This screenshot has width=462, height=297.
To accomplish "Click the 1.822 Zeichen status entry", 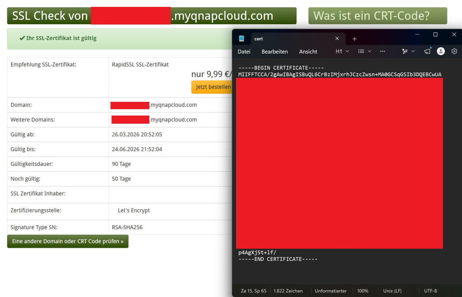I will click(x=288, y=291).
